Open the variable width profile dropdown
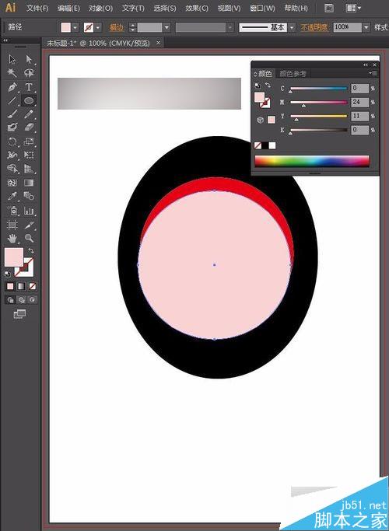Image resolution: width=389 pixels, height=531 pixels. coord(230,27)
